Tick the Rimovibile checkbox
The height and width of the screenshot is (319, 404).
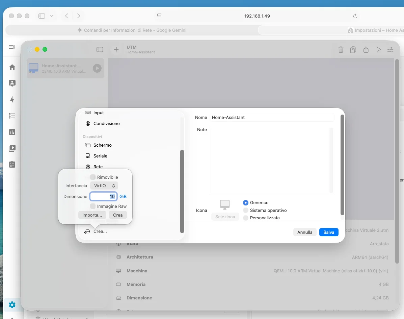(93, 177)
